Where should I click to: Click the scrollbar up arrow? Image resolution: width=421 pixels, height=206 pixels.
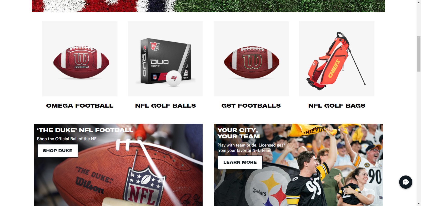coord(419,2)
